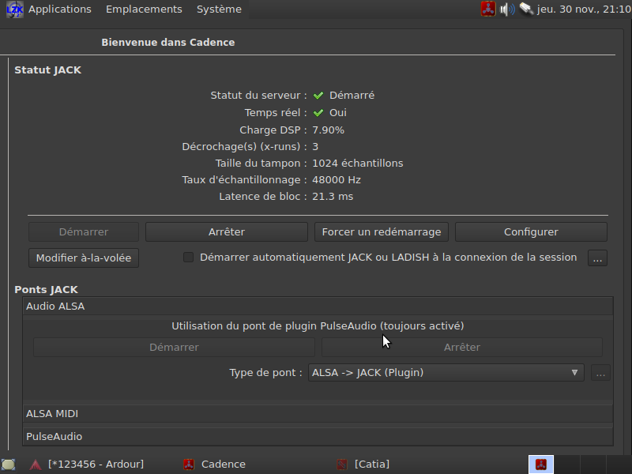
Task: Click the network connection tray icon
Action: click(x=526, y=9)
